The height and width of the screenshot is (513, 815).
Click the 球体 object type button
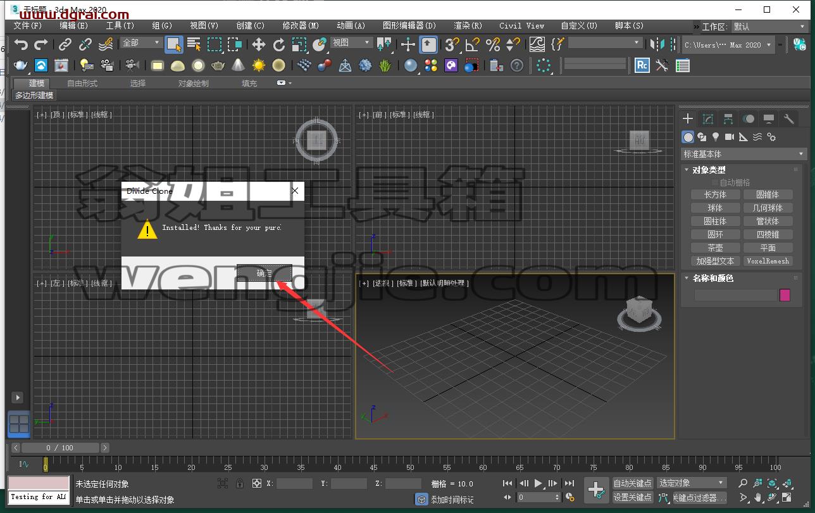(715, 208)
